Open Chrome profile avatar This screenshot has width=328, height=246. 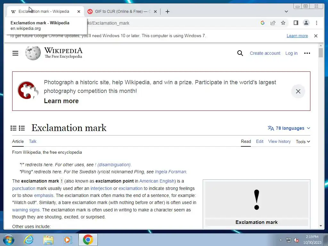point(306,23)
